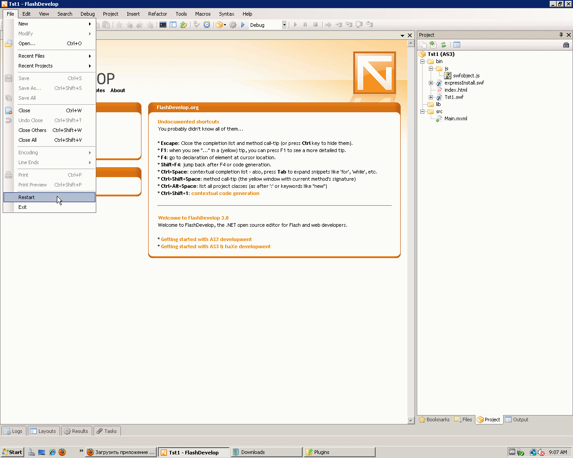
Task: Click the alarm clock toolbar icon
Action: 207,25
